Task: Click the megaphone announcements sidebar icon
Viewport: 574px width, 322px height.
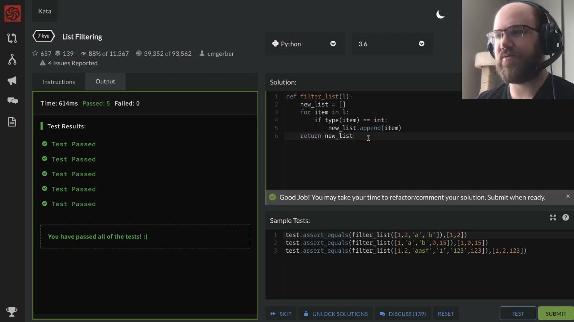Action: point(12,80)
